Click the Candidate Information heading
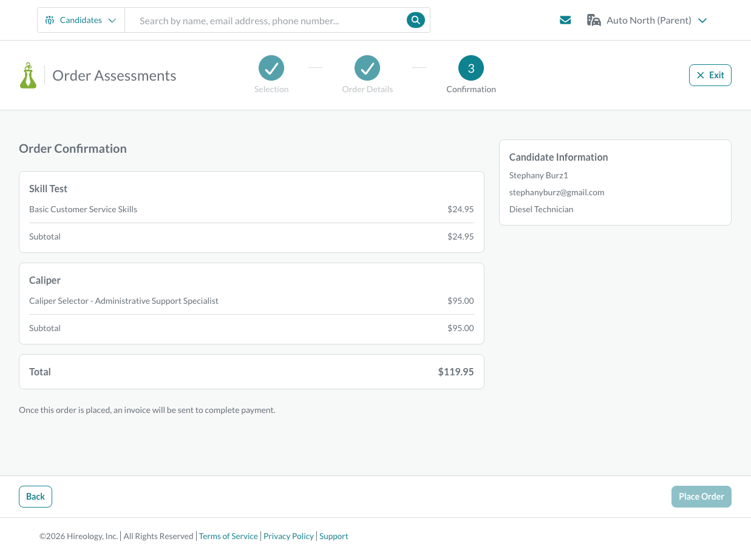Screen dimensions: 751x550 559,157
